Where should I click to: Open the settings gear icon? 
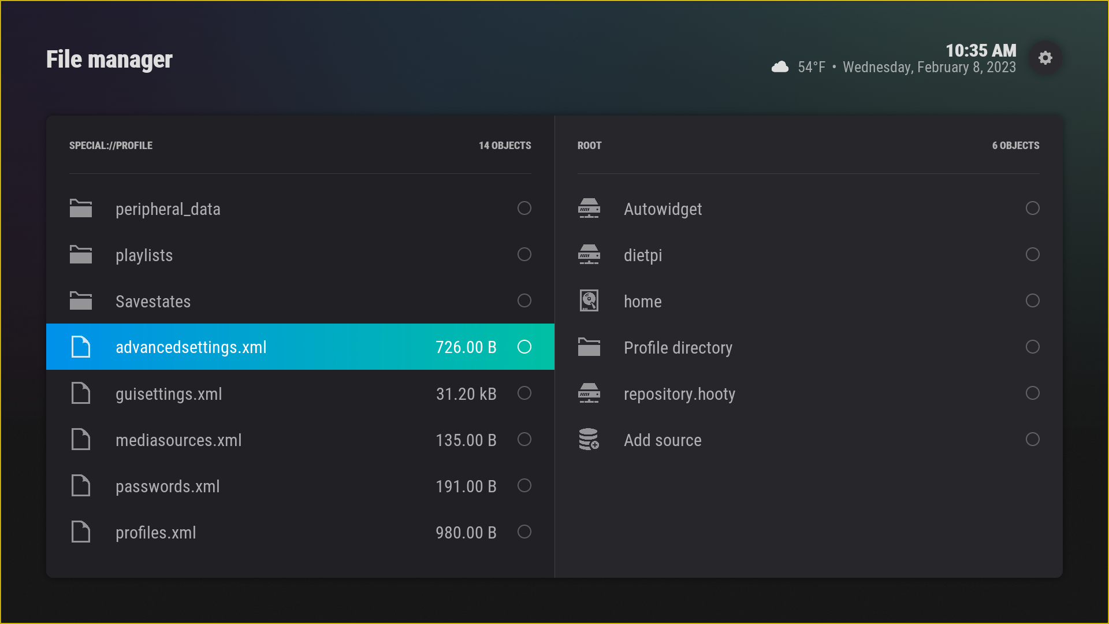point(1045,58)
